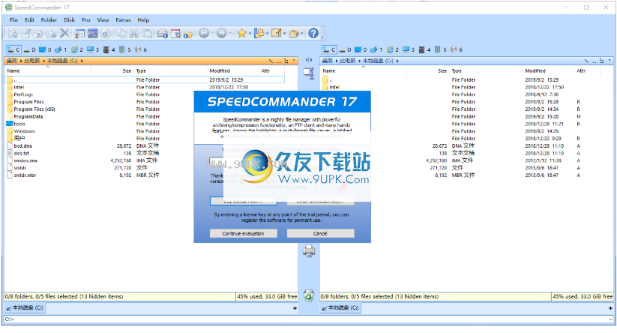The image size is (617, 333).
Task: Click the left panel (C:) folder tab
Action: 25,307
